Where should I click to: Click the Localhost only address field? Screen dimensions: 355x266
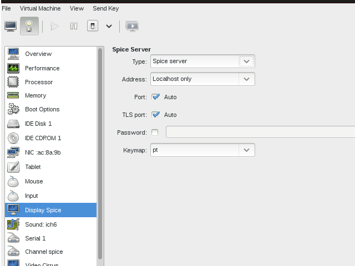click(195, 79)
